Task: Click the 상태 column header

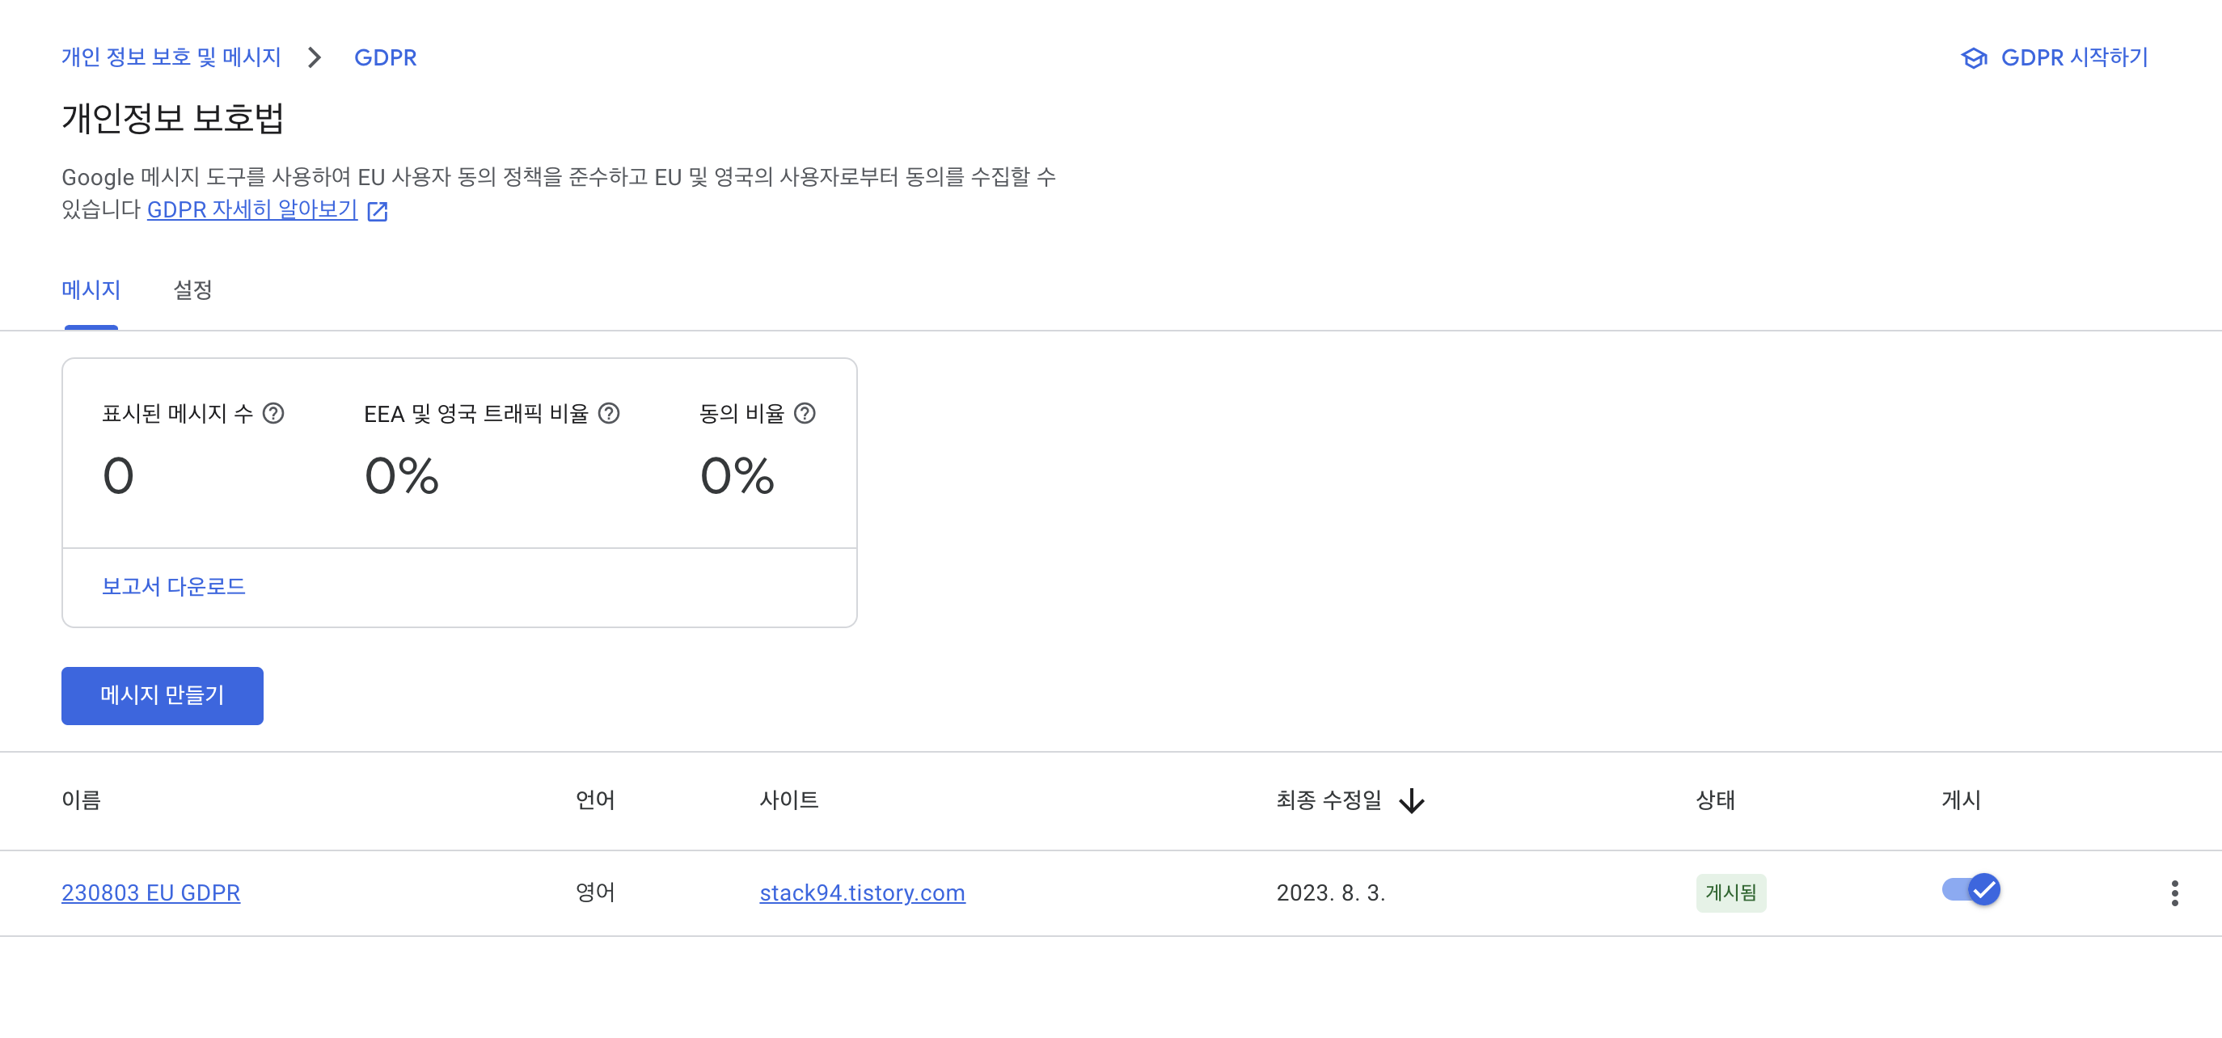Action: (x=1716, y=801)
